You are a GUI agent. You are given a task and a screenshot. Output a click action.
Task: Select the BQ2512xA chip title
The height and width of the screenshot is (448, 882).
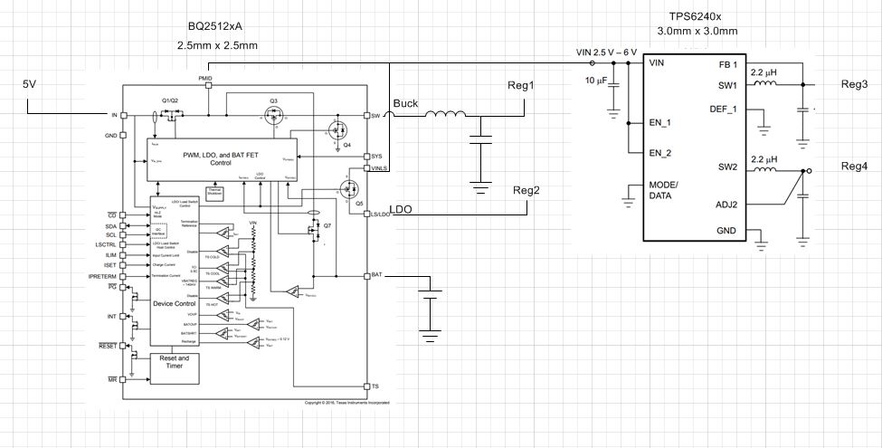pyautogui.click(x=216, y=26)
